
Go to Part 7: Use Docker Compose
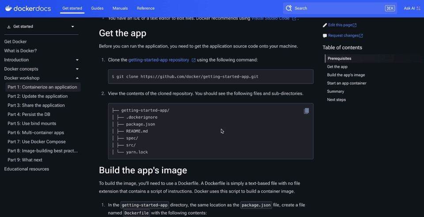37,142
